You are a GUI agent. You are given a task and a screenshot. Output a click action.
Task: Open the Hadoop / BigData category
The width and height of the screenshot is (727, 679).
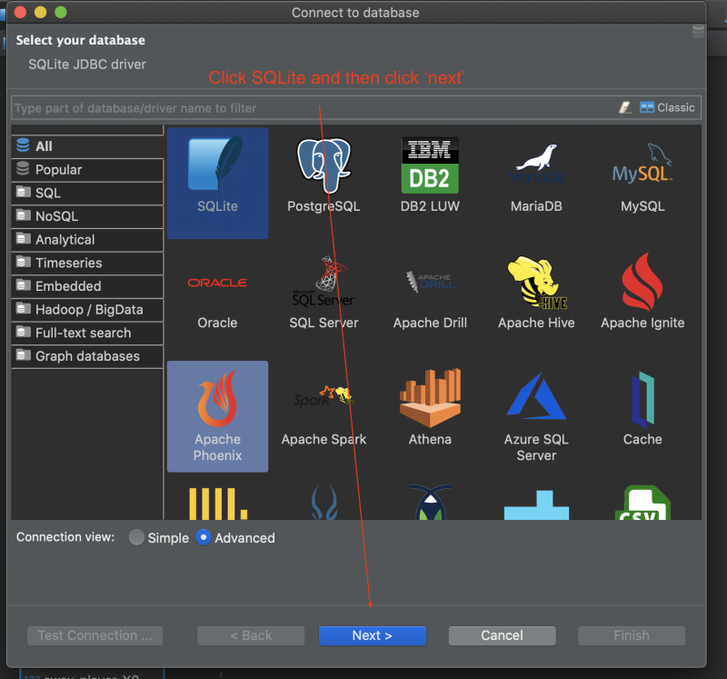tap(87, 309)
